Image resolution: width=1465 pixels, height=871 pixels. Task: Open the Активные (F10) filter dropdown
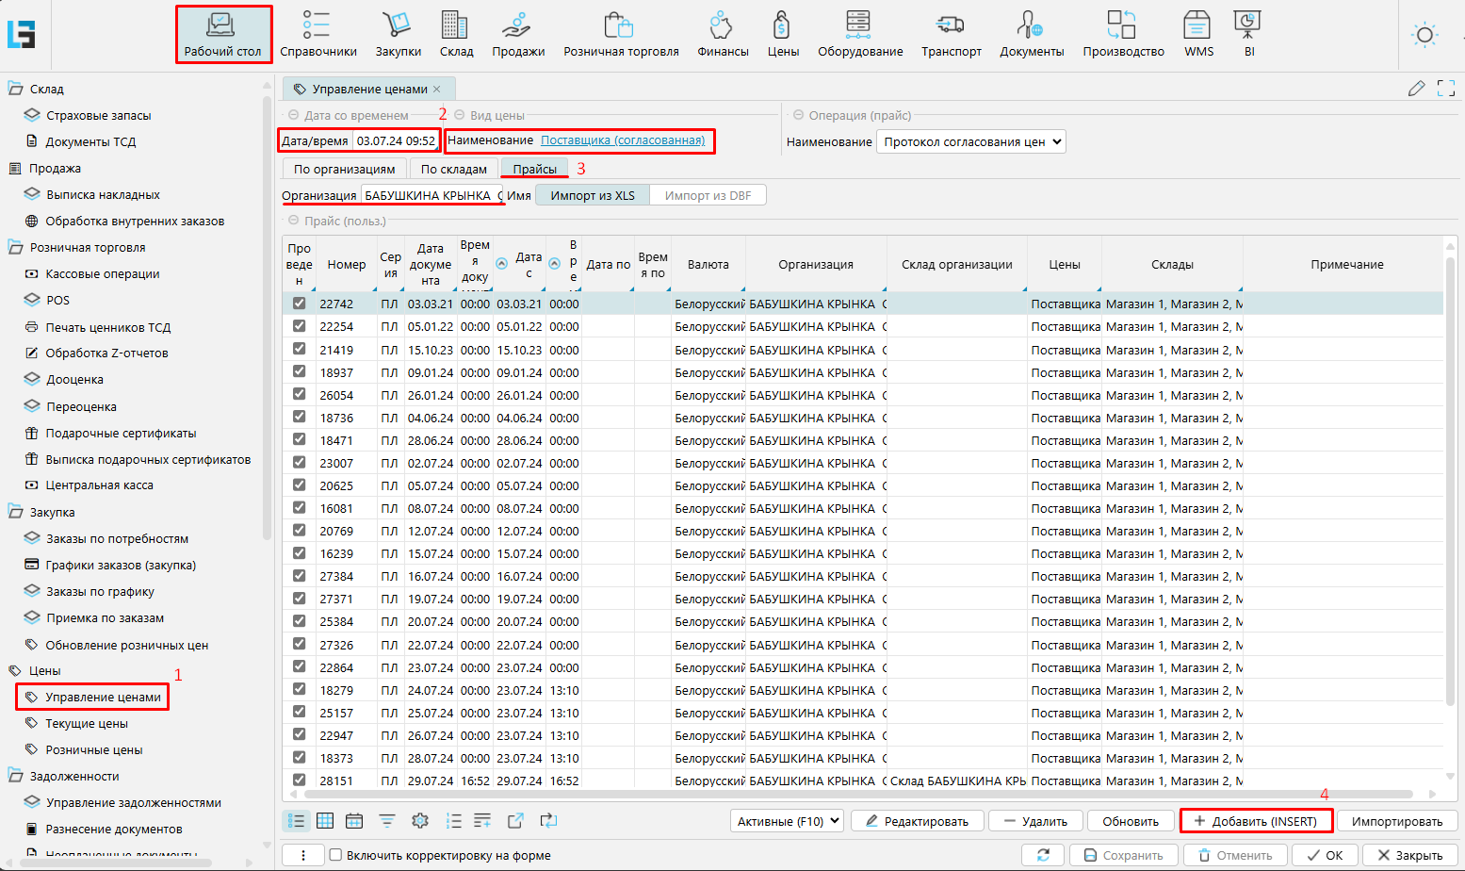click(x=787, y=821)
